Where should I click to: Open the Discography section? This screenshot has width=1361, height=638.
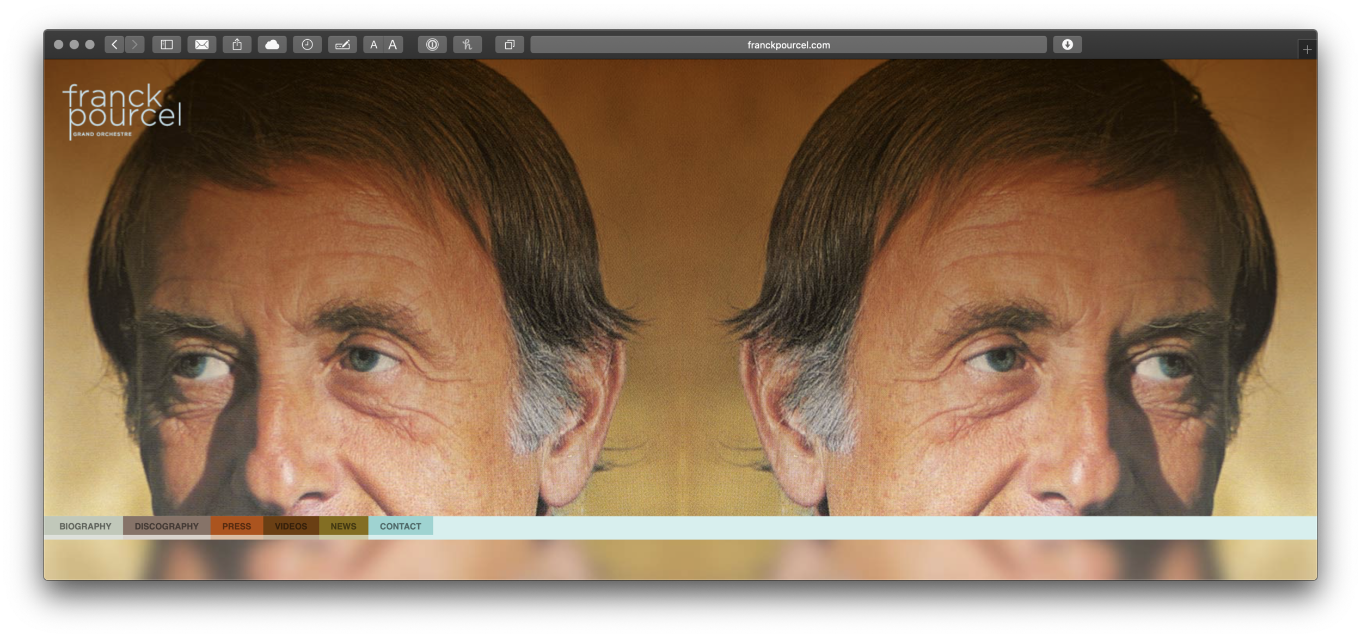point(167,526)
